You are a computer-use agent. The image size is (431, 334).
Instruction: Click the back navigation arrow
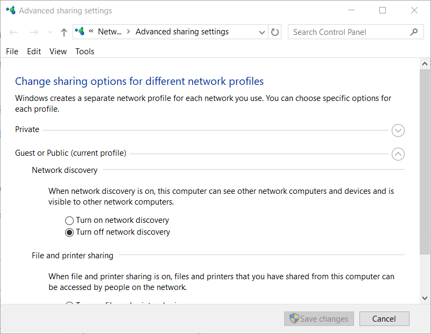click(13, 32)
